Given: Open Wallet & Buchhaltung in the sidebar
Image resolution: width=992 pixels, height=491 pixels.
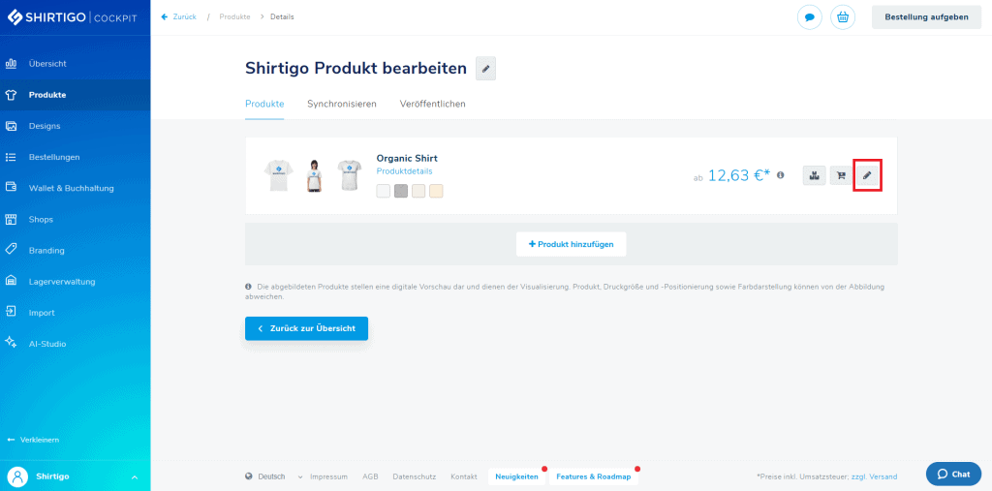Looking at the screenshot, I should tap(71, 188).
